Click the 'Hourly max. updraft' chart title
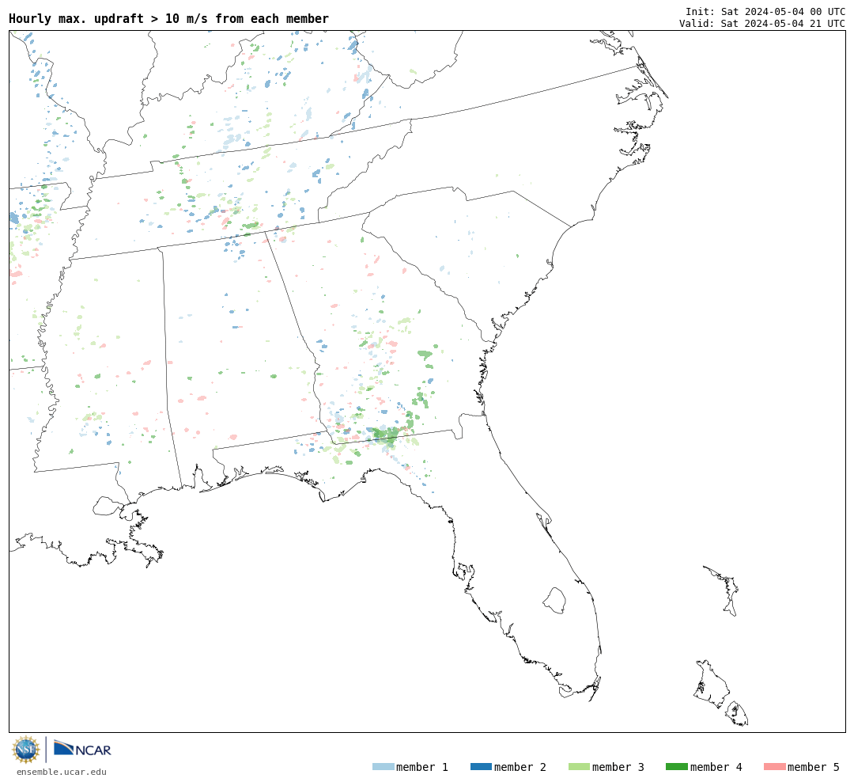 pos(169,19)
